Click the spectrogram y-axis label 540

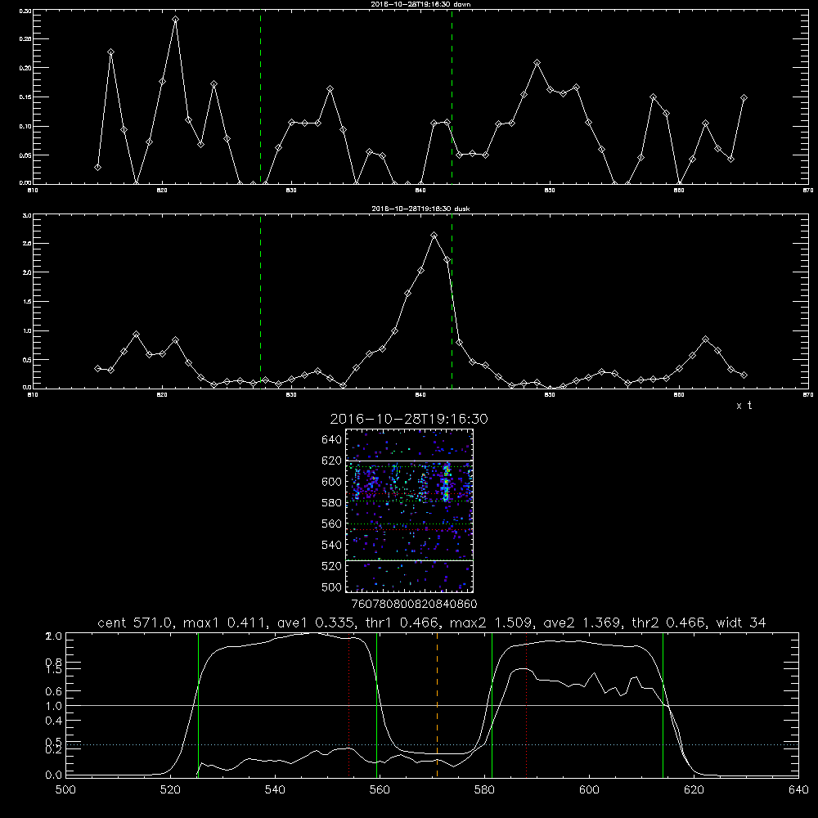pyautogui.click(x=331, y=545)
